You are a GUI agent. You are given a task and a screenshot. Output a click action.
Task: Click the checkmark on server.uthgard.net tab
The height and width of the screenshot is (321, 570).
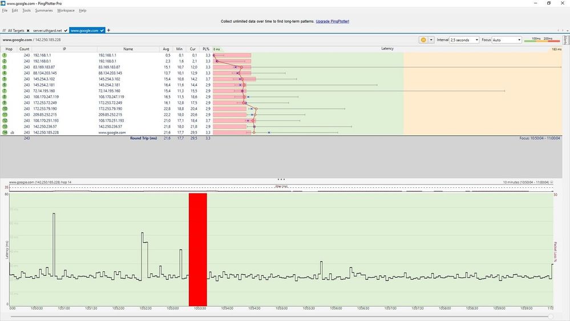pyautogui.click(x=66, y=31)
